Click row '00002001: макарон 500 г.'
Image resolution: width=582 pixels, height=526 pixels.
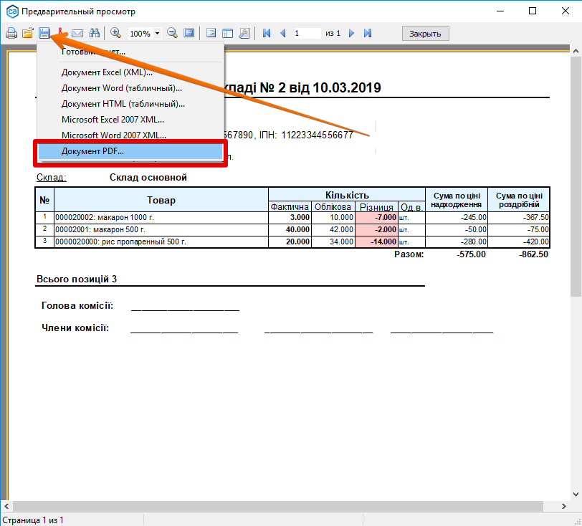[x=161, y=230]
